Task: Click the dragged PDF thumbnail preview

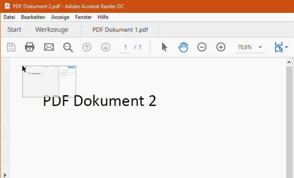Action: point(49,81)
